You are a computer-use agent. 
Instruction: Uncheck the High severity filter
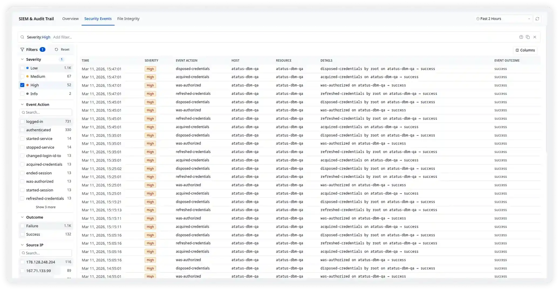[22, 85]
